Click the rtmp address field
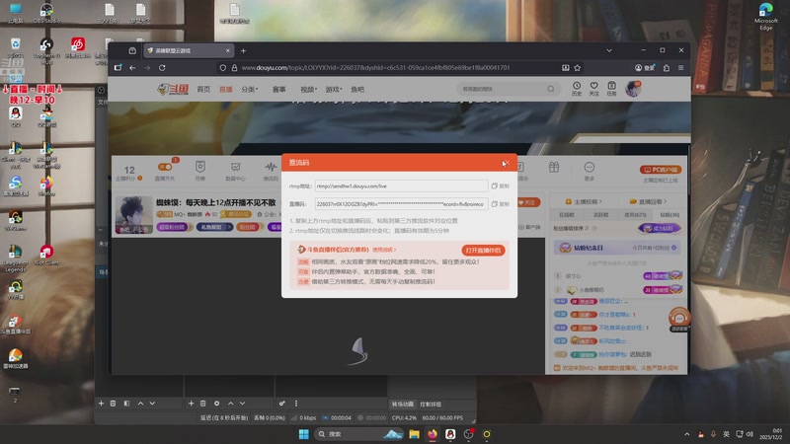The height and width of the screenshot is (444, 790). click(401, 186)
